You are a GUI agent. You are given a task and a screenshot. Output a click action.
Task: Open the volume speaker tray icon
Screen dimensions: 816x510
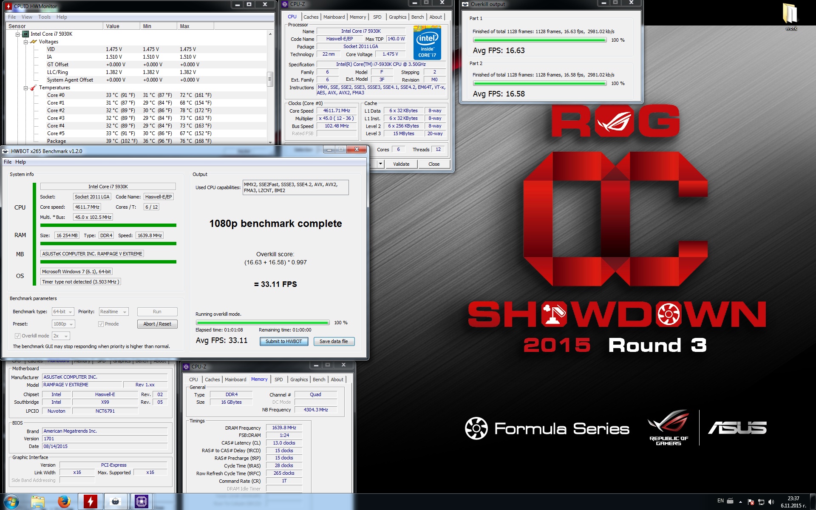pyautogui.click(x=771, y=502)
